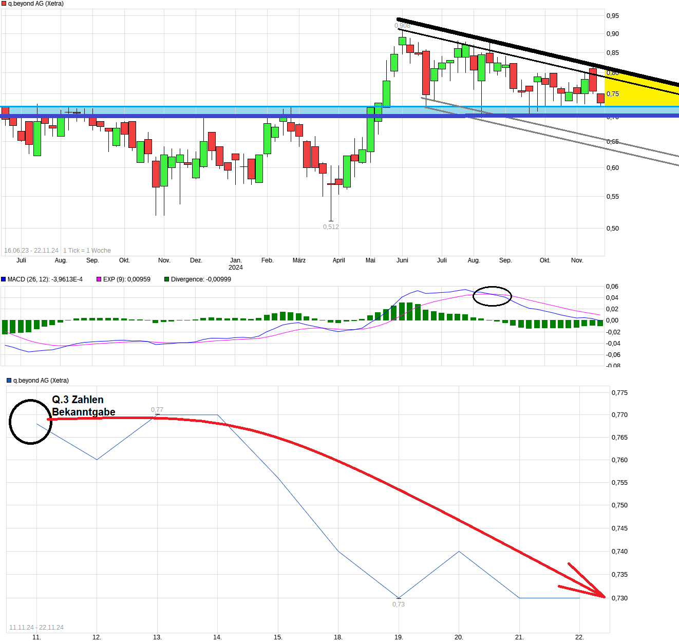Click the '16.06.23 - 22.11.24' date range label
679x643 pixels.
pos(31,251)
